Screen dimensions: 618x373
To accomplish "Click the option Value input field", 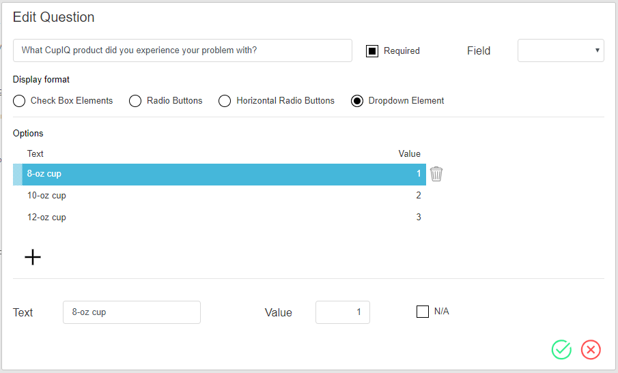I will (x=343, y=312).
